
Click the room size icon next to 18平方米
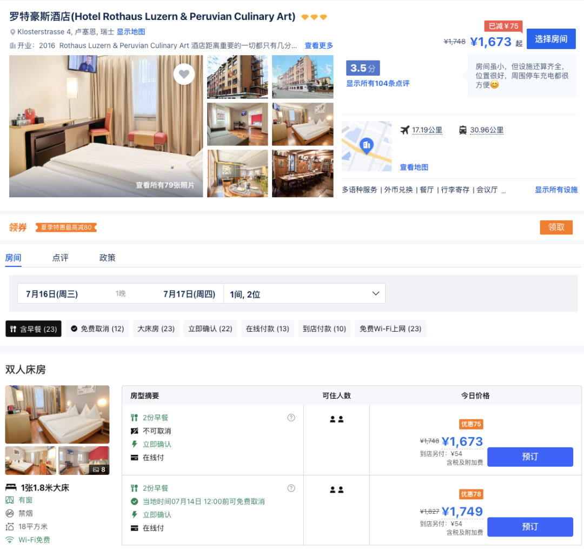10,527
